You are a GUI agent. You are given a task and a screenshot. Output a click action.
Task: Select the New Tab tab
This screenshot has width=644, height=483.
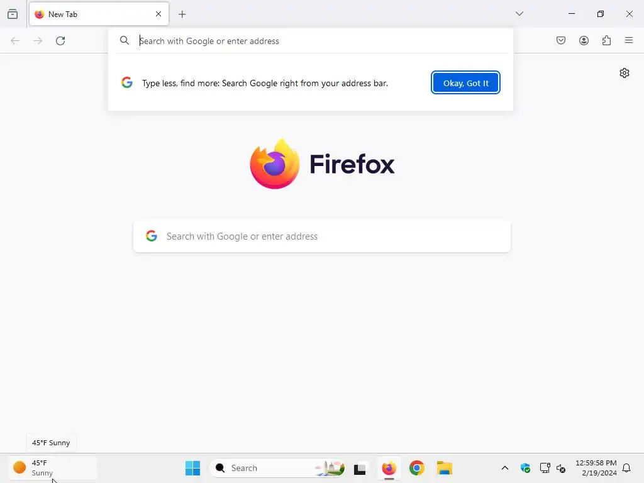click(99, 14)
